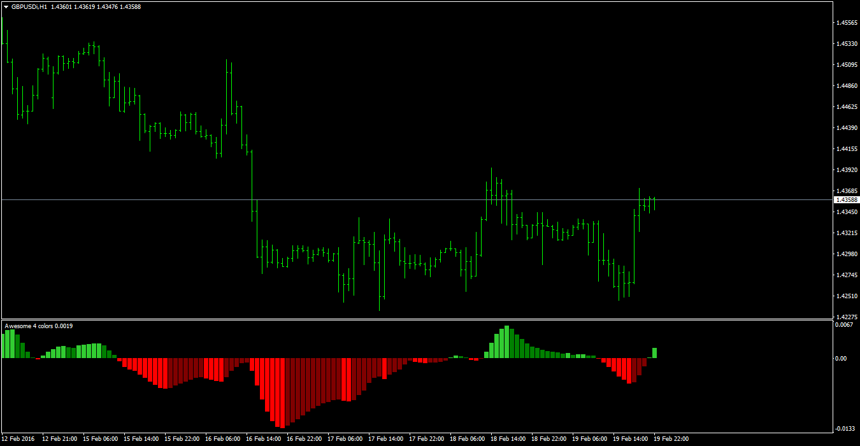Click the 17 Feb 14:00 time label

tap(386, 439)
